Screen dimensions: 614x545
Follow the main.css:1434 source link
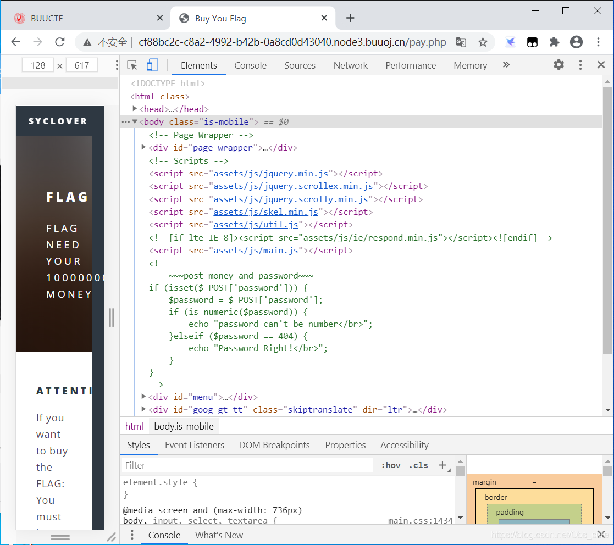tap(420, 520)
